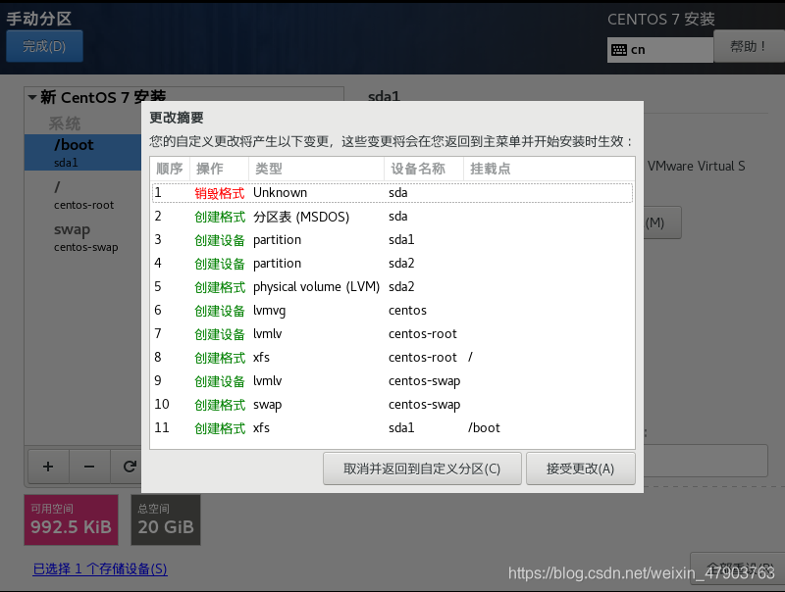
Task: Select the / centos-root partition entry
Action: pos(83,195)
